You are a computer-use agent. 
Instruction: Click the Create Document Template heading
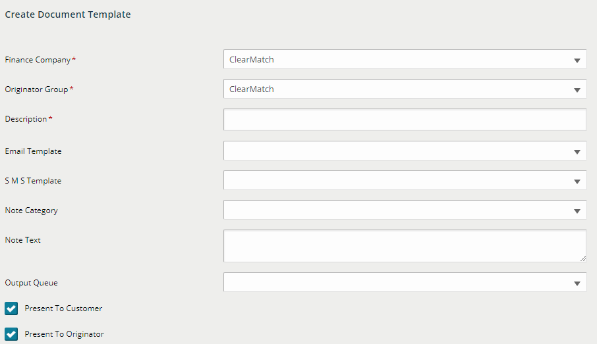(68, 14)
